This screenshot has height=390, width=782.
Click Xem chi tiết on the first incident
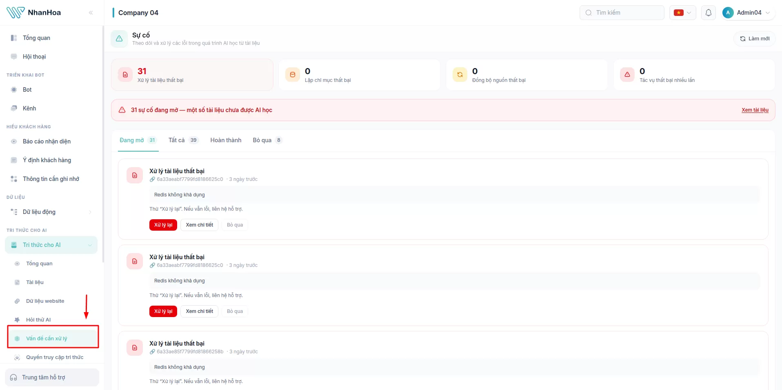click(x=200, y=225)
